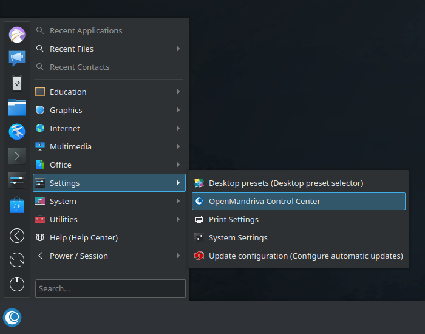The image size is (425, 334).
Task: Click the circular back arrow logout icon
Action: [x=17, y=236]
